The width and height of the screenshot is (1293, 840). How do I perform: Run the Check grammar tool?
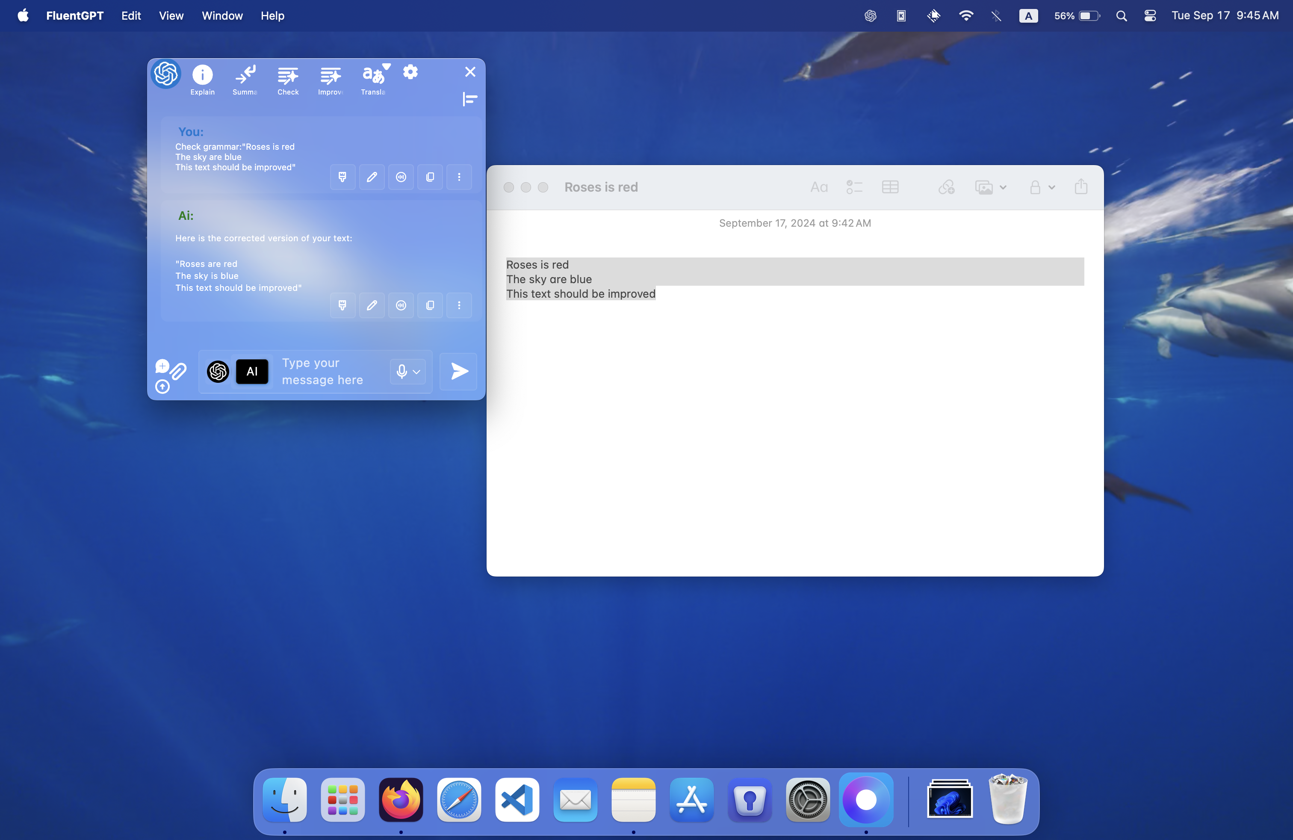click(288, 75)
